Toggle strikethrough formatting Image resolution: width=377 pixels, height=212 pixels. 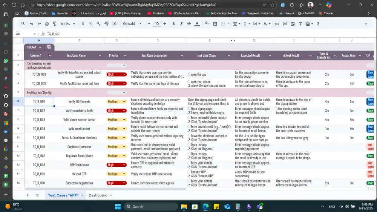[189, 24]
